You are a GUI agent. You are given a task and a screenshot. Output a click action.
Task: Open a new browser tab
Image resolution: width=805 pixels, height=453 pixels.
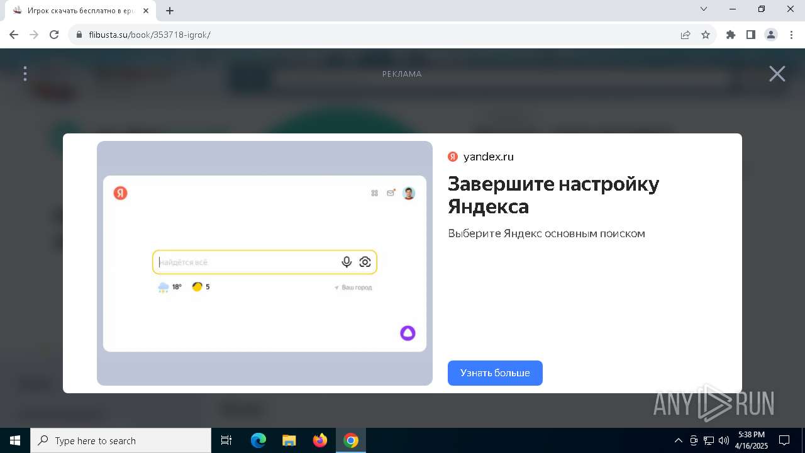coord(170,11)
